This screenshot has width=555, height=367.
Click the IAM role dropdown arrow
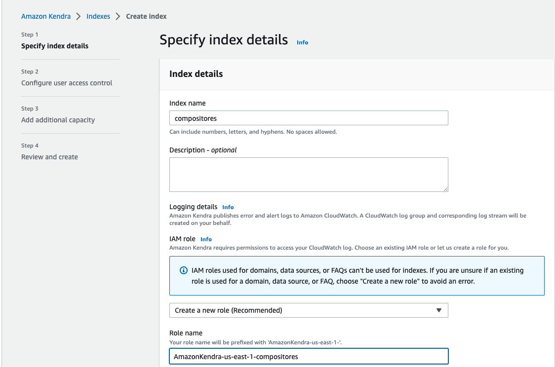[x=438, y=310]
